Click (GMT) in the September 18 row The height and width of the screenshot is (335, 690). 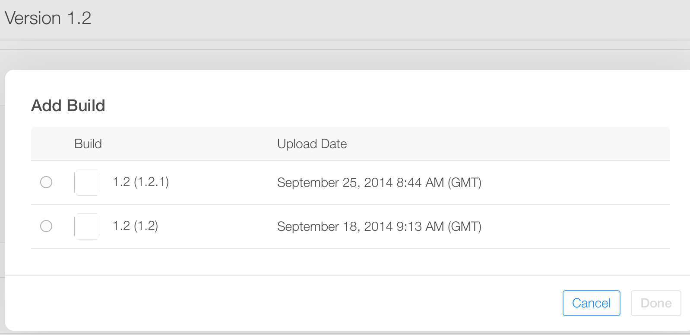[465, 226]
